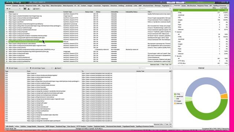Select the HTTPS URLs row under Security
Viewport: 234px width, 132px height.
pos(200,63)
